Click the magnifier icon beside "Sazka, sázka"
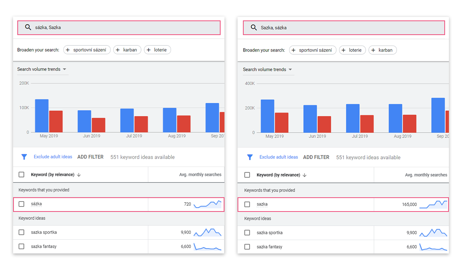Image resolution: width=462 pixels, height=272 pixels. [254, 28]
